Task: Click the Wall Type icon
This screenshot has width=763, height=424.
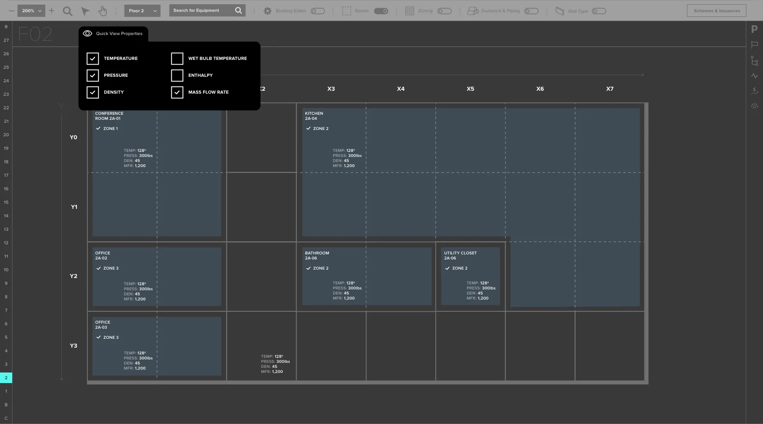Action: pos(560,11)
